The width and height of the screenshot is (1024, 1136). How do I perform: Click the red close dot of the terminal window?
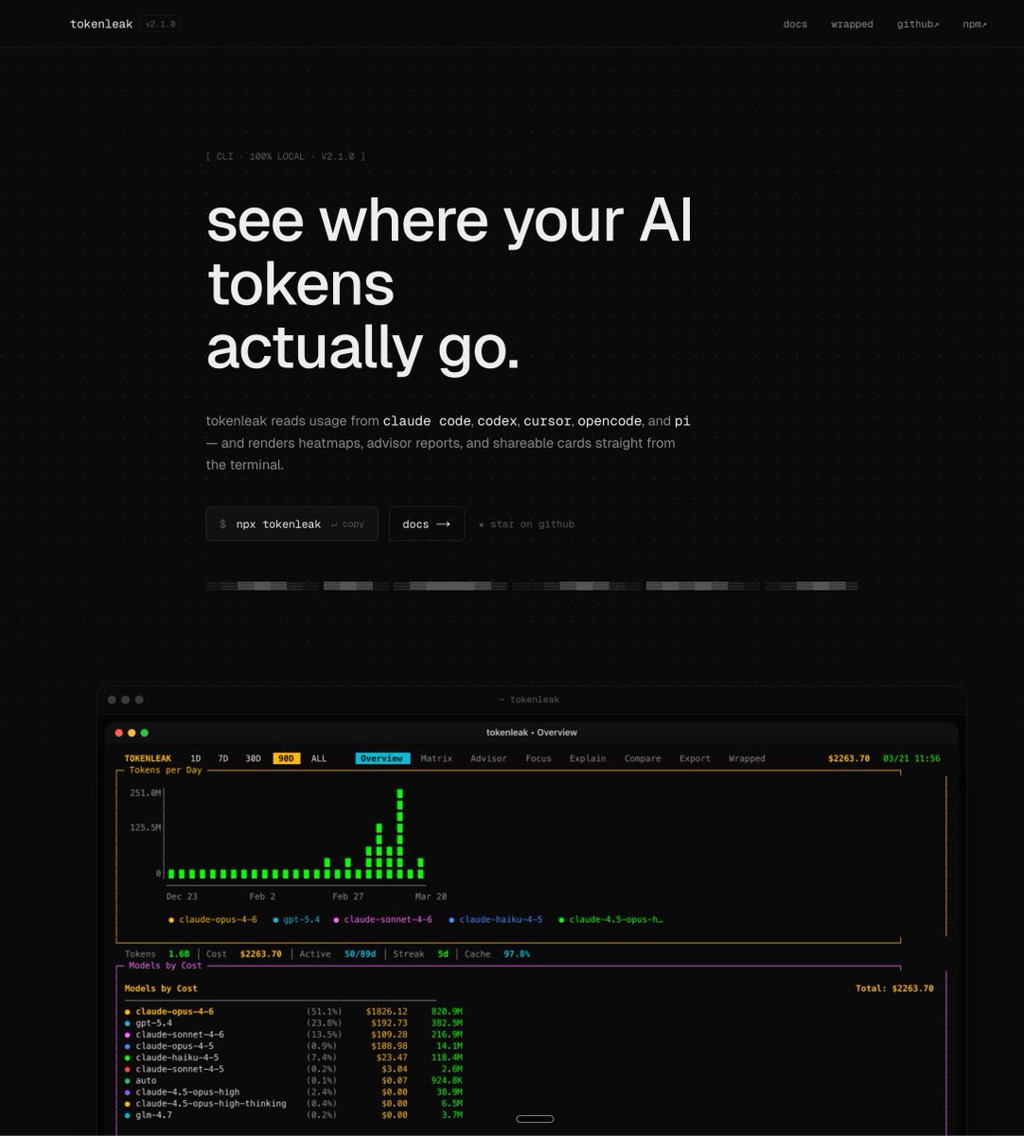119,733
